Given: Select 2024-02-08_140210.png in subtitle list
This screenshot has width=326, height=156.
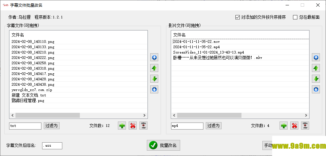Looking at the screenshot, I should 78,52.
